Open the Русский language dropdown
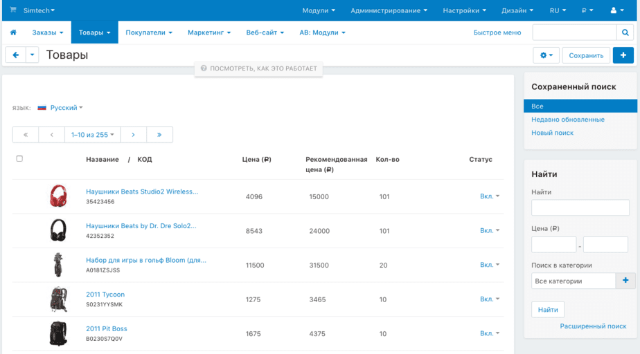The image size is (640, 354). [x=66, y=108]
